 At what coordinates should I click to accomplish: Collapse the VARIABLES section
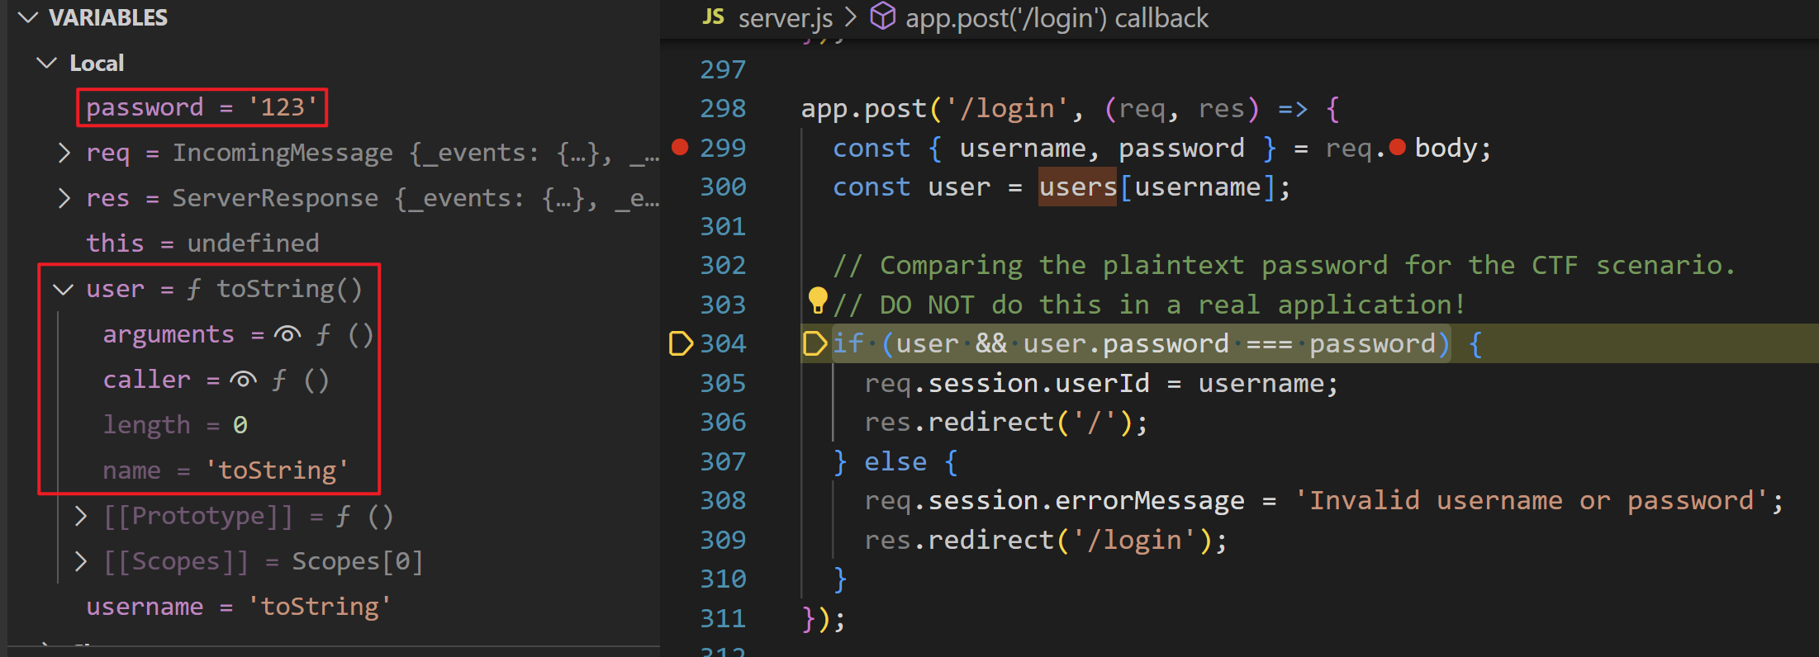tap(28, 17)
